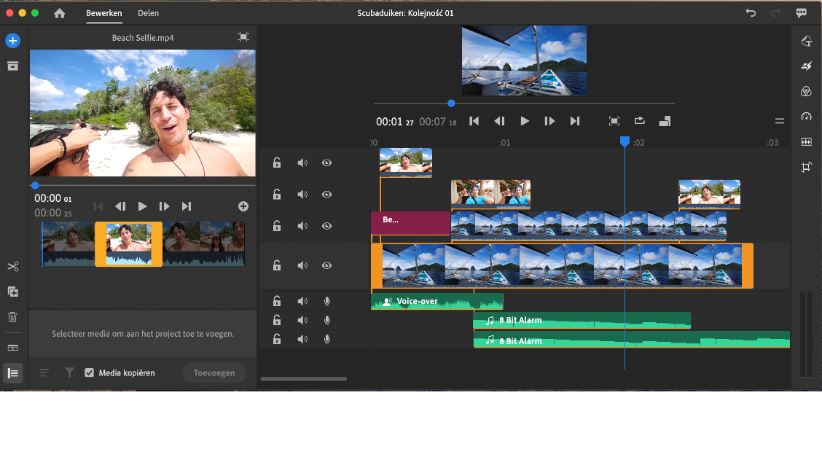This screenshot has width=822, height=449.
Task: Open the media filter funnel menu
Action: pyautogui.click(x=70, y=372)
